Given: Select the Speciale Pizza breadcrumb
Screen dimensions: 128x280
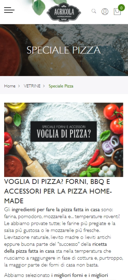Looking at the screenshot, I should click(61, 86).
